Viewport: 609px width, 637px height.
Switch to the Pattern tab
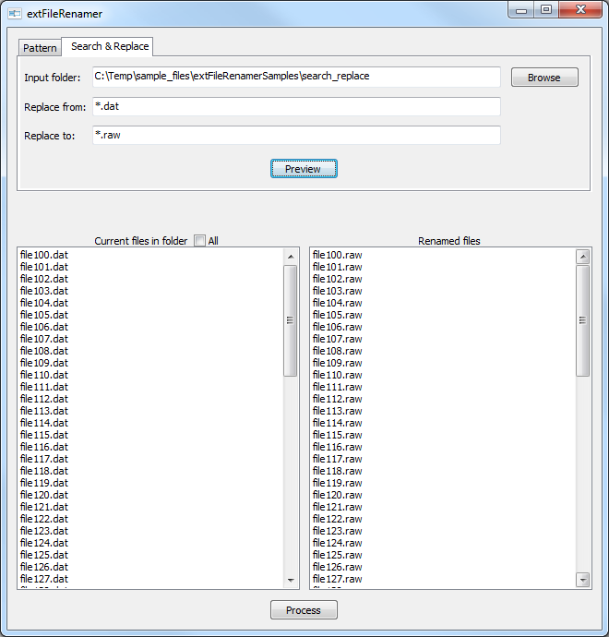point(40,48)
